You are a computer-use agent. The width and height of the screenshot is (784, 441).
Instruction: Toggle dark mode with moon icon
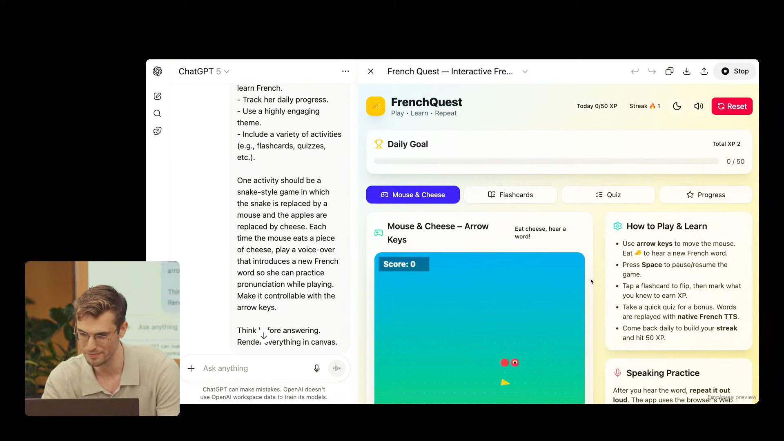pos(677,106)
